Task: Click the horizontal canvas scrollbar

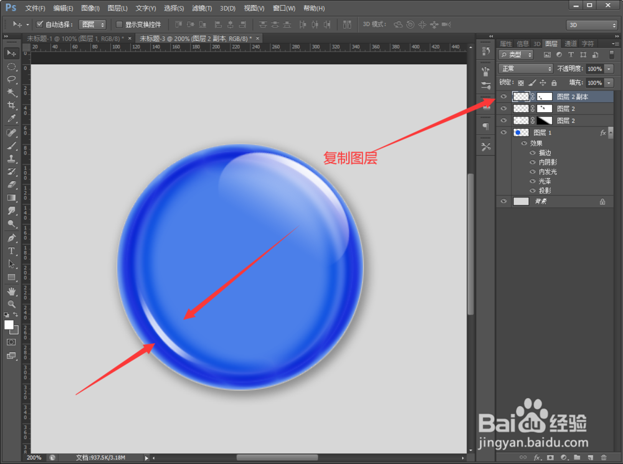Action: 277,458
